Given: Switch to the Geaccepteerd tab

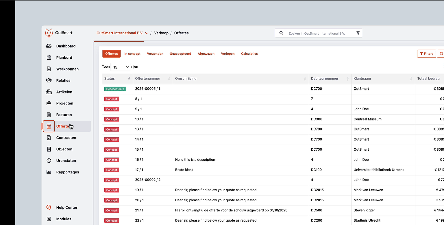Looking at the screenshot, I should 180,54.
